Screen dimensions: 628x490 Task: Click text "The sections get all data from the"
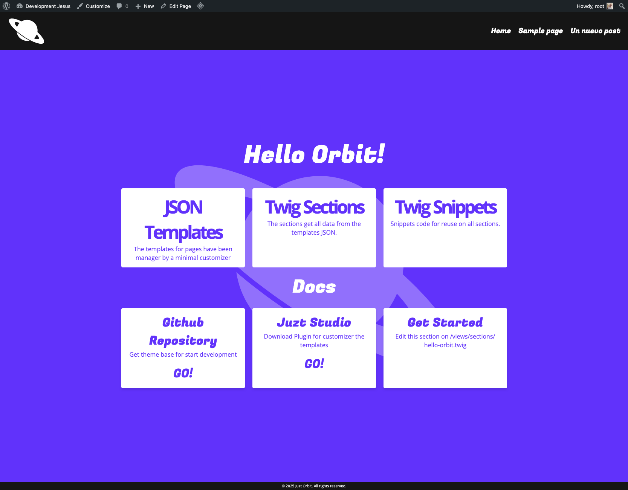click(314, 224)
